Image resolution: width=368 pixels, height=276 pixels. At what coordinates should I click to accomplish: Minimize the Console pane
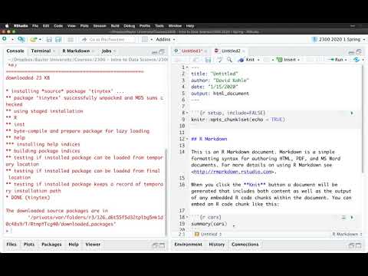coord(155,52)
